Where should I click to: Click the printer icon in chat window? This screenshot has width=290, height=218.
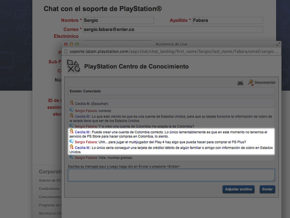tap(240, 83)
